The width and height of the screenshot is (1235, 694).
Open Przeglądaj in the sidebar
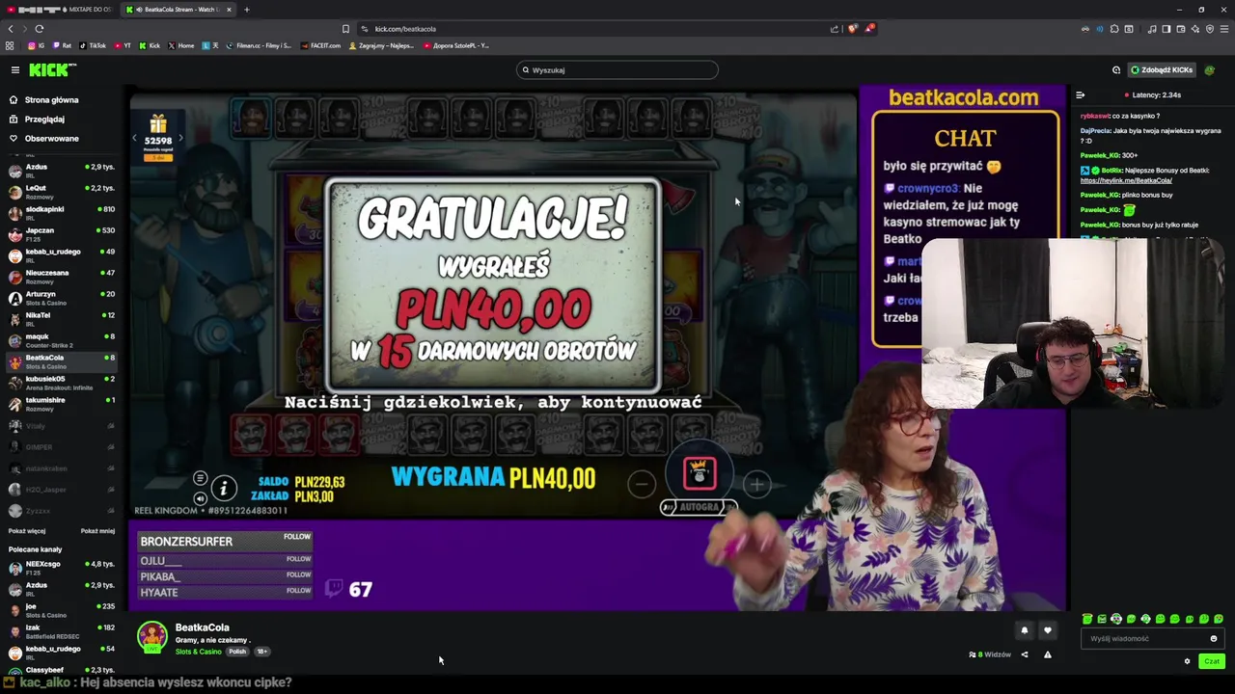[44, 120]
